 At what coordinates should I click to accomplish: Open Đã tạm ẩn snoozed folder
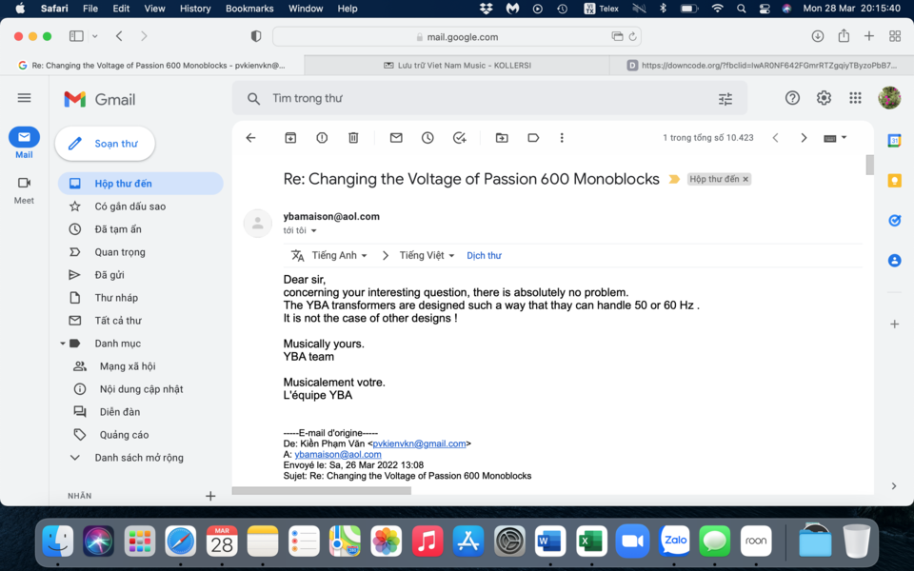(141, 229)
